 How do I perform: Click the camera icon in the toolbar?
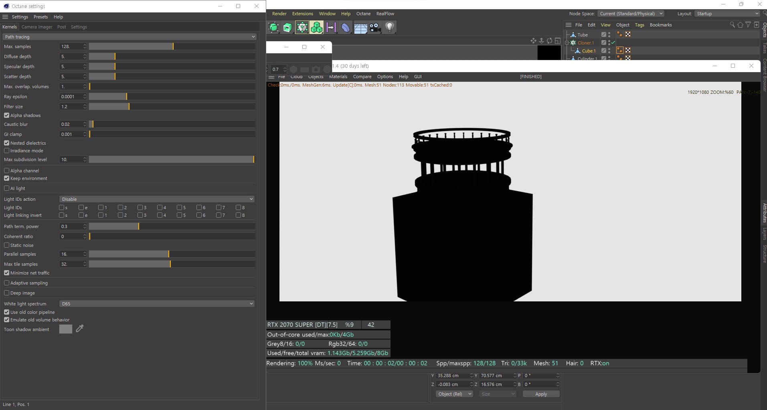click(375, 27)
